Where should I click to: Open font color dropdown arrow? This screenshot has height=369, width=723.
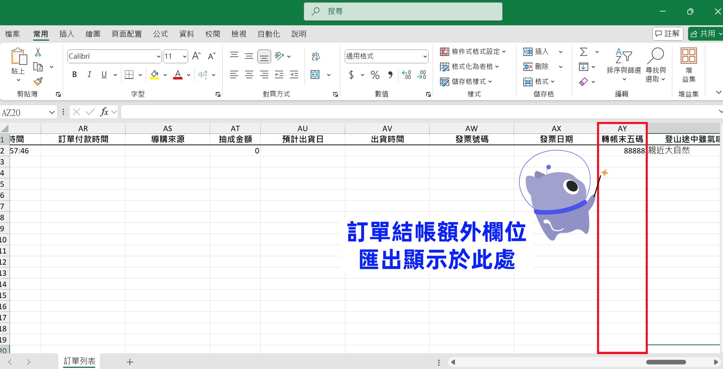189,75
